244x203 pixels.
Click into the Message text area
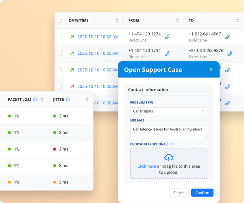(169, 132)
